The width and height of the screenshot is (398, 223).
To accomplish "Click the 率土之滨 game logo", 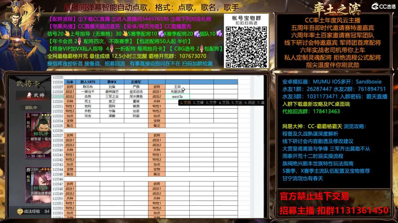I will tap(336, 8).
